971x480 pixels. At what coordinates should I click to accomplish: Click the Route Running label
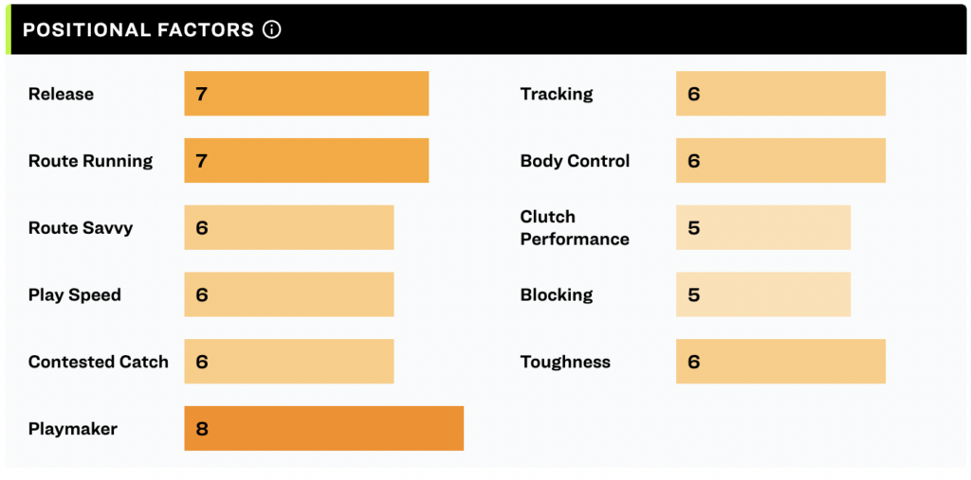click(x=90, y=161)
